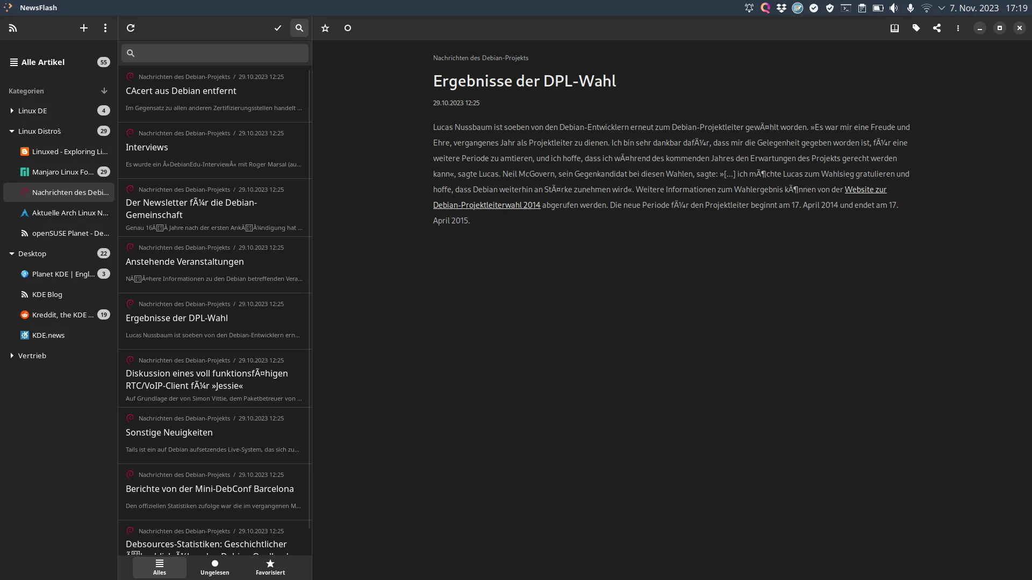Click the article list scrollbar
Image resolution: width=1032 pixels, height=580 pixels.
coord(310,295)
